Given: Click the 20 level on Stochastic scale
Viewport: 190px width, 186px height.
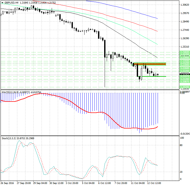Looking at the screenshot, I should coord(181,172).
